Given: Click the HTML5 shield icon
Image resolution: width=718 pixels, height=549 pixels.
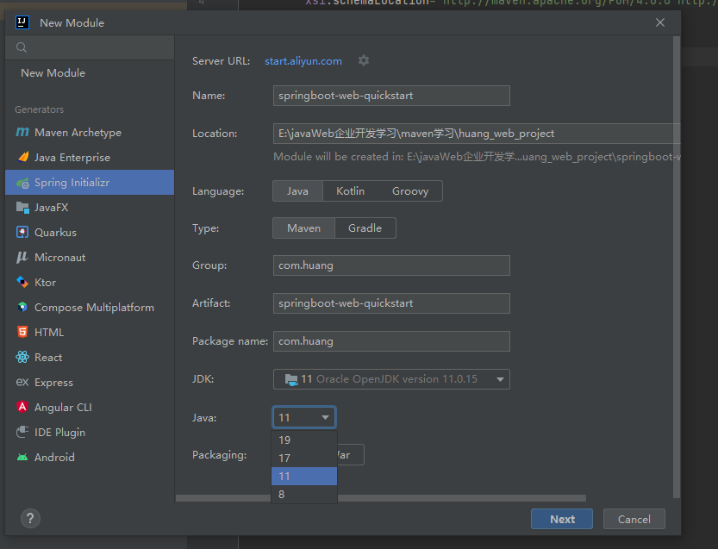Looking at the screenshot, I should (x=22, y=332).
